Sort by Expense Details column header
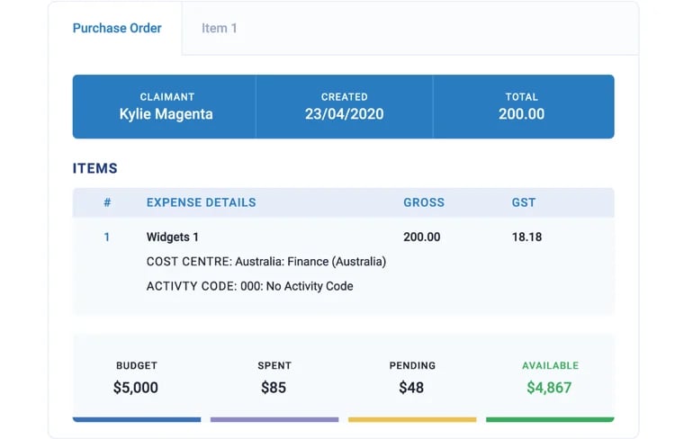The height and width of the screenshot is (439, 684). coord(201,202)
